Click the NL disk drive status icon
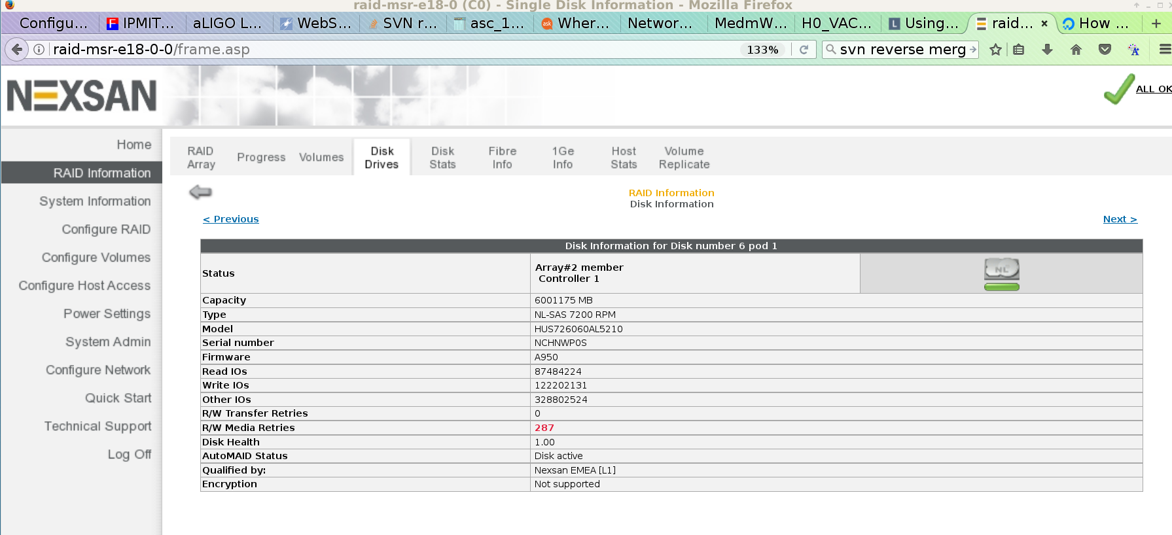 point(1001,273)
